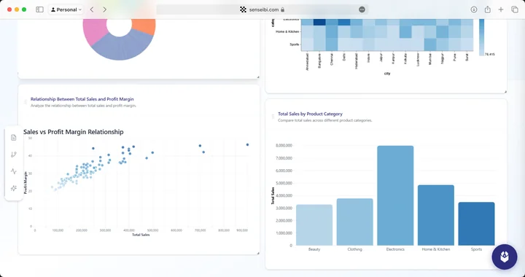
Task: Click the "Total Sales" x-axis title of the scatter plot
Action: tap(141, 235)
